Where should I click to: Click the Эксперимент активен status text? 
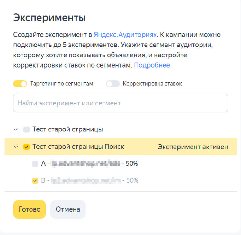point(193,147)
